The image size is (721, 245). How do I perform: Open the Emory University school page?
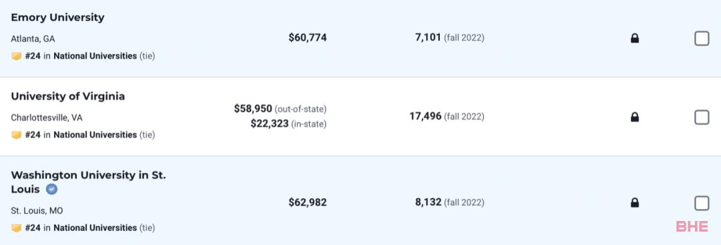point(57,17)
